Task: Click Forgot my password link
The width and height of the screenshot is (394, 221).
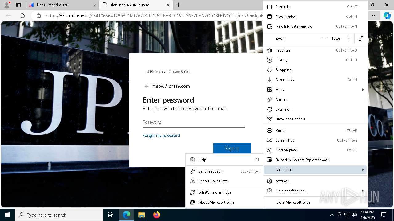Action: [161, 135]
